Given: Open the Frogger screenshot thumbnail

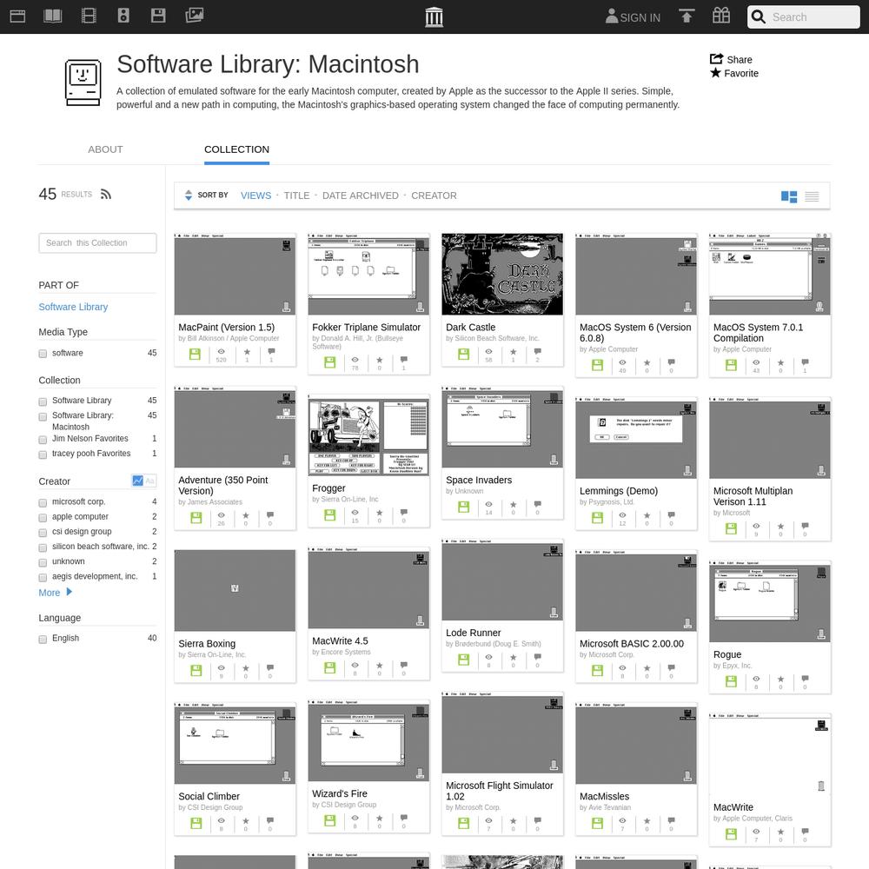Looking at the screenshot, I should [x=368, y=435].
